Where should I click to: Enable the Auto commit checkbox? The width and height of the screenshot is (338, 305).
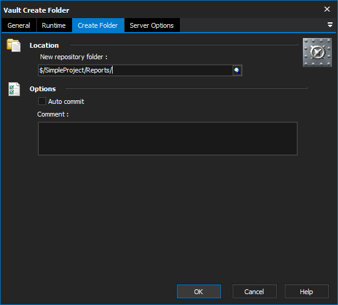click(42, 101)
